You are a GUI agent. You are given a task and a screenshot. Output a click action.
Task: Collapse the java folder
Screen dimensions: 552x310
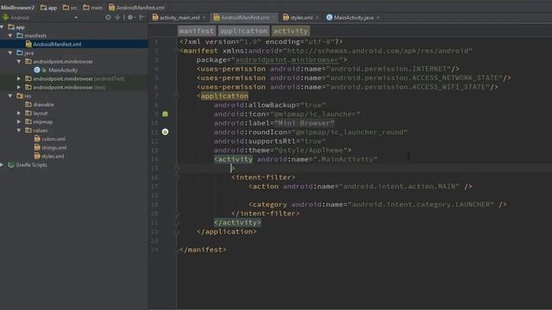[x=10, y=53]
